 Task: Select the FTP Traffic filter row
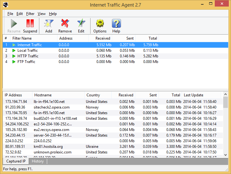pos(115,62)
